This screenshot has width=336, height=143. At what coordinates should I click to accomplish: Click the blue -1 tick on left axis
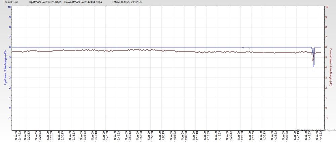coord(12,118)
